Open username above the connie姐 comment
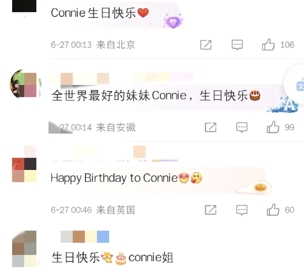Image resolution: width=304 pixels, height=272 pixels. pyautogui.click(x=85, y=237)
